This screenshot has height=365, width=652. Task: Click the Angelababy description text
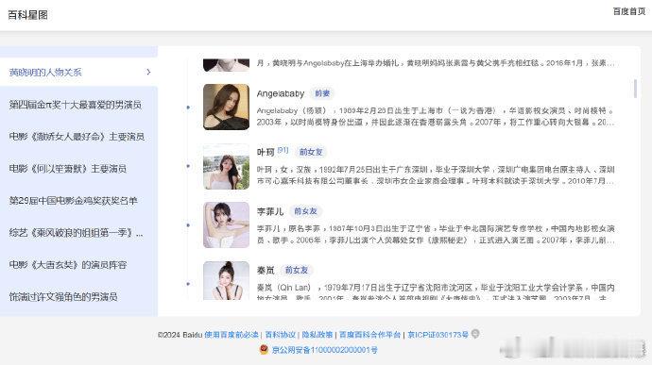pyautogui.click(x=436, y=116)
